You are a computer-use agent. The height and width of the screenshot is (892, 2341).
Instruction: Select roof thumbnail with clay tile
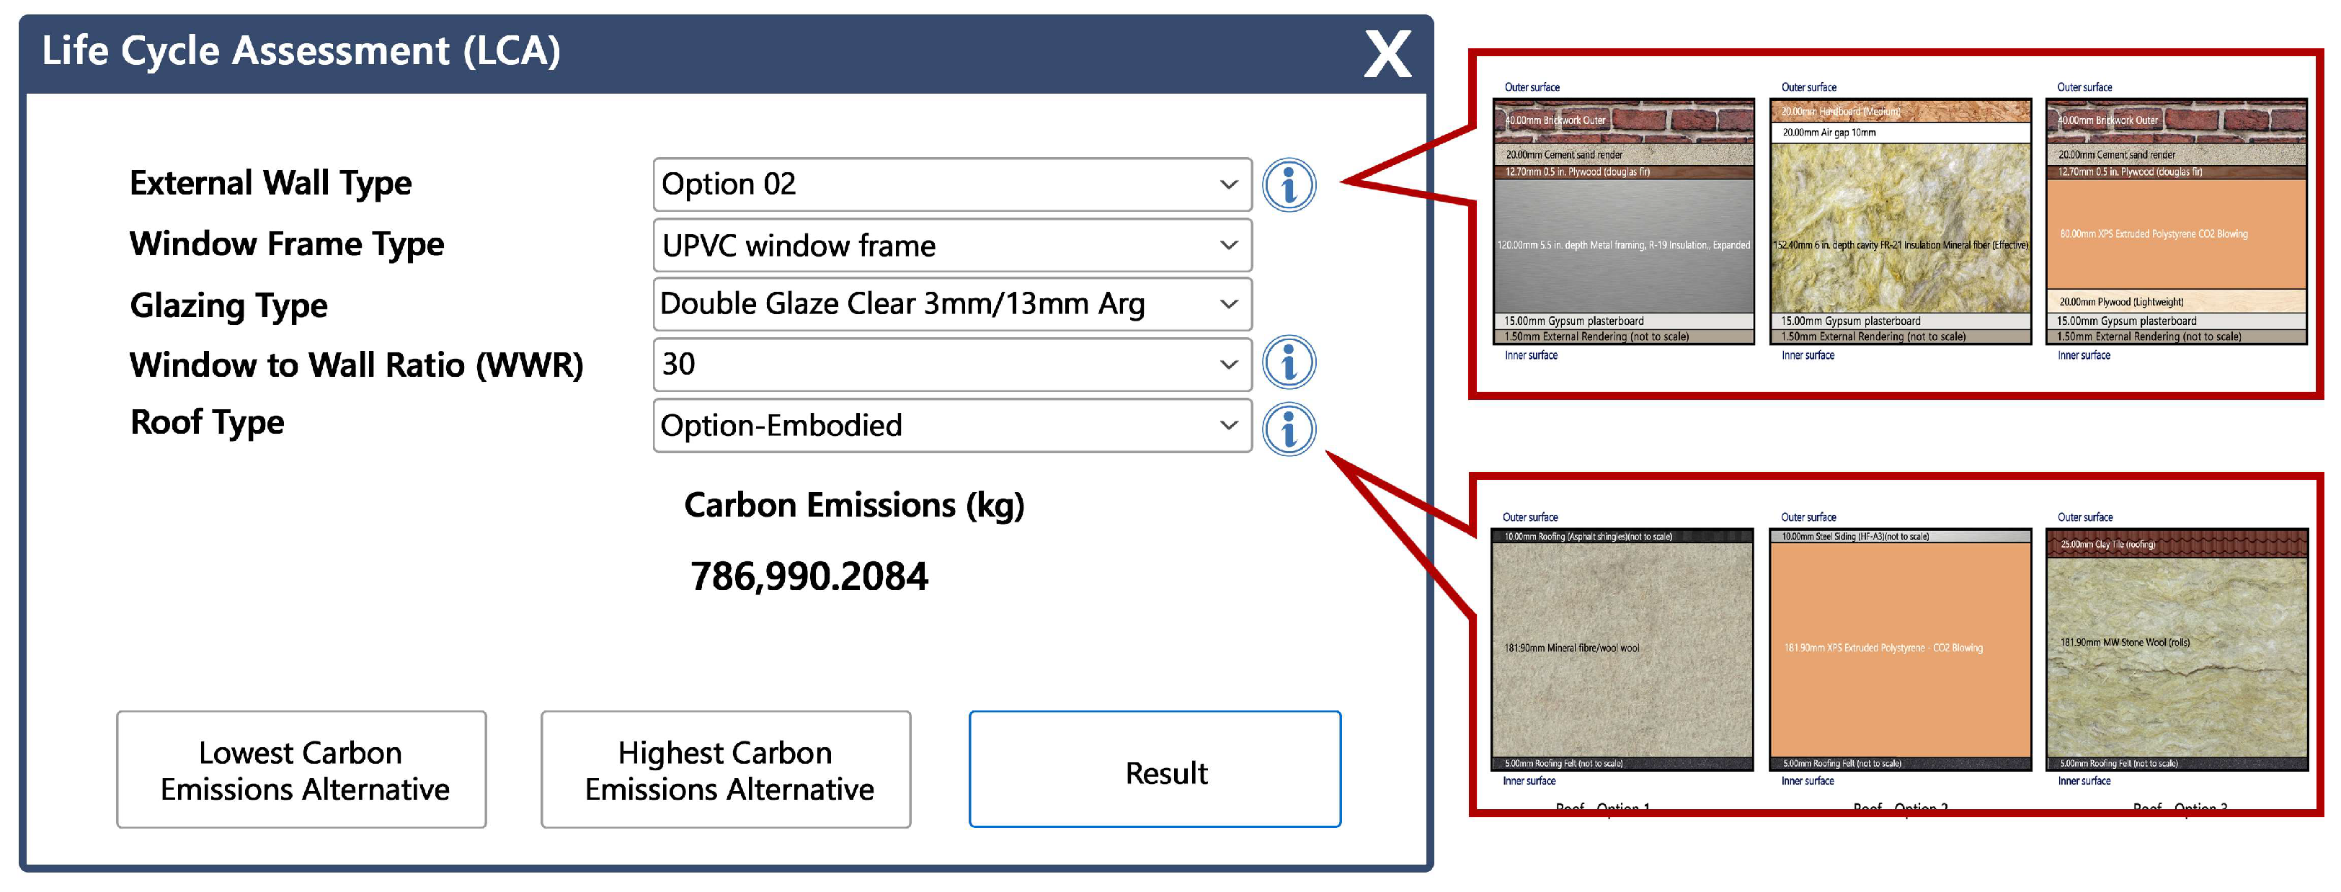2176,649
